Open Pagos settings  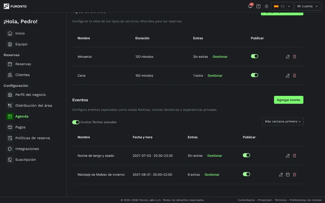[x=20, y=127]
